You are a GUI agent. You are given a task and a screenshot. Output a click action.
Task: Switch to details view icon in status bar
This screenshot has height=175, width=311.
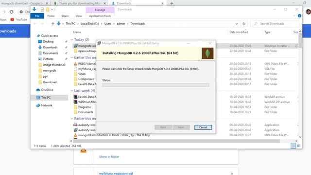click(293, 146)
